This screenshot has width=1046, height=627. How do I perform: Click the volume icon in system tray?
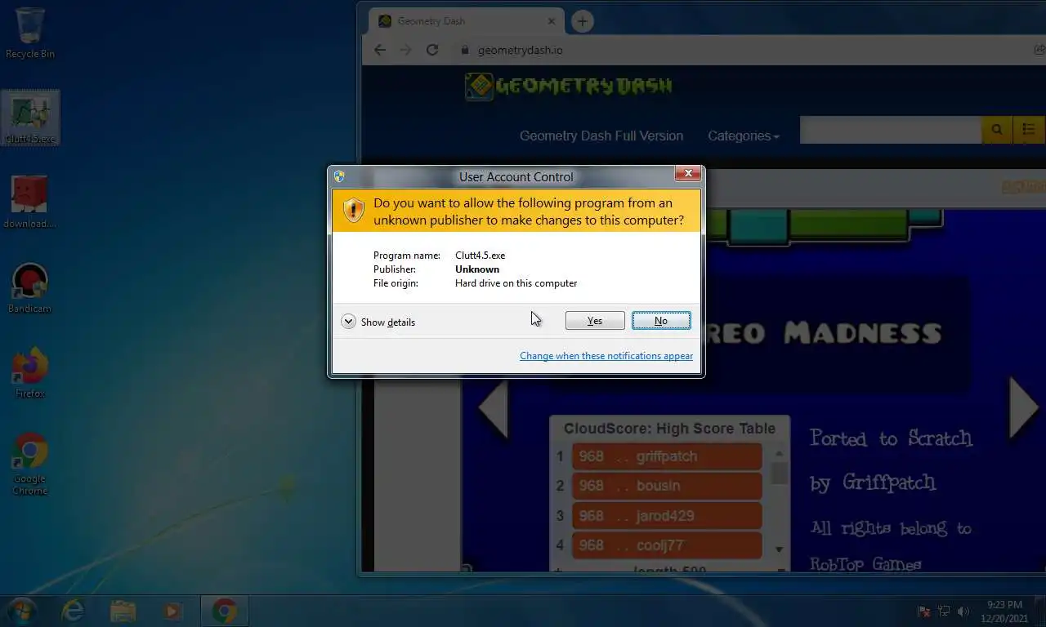click(963, 611)
